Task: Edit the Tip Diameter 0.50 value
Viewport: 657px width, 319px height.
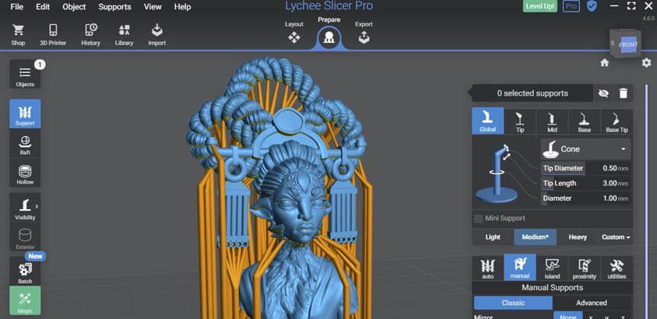Action: (x=610, y=168)
